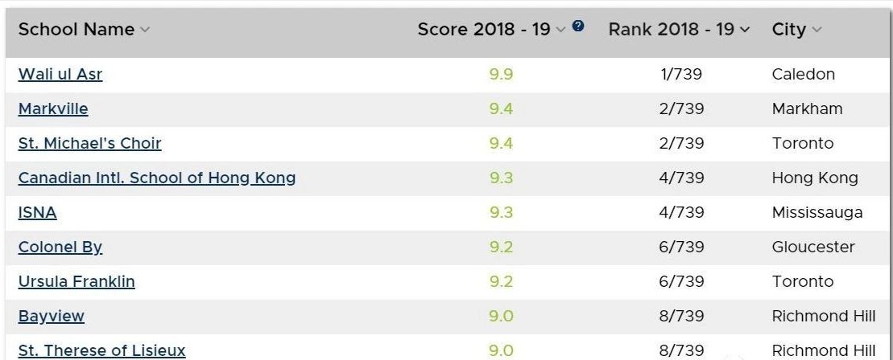Visit St. Michael's Choir school page
The height and width of the screenshot is (360, 893).
pos(89,143)
